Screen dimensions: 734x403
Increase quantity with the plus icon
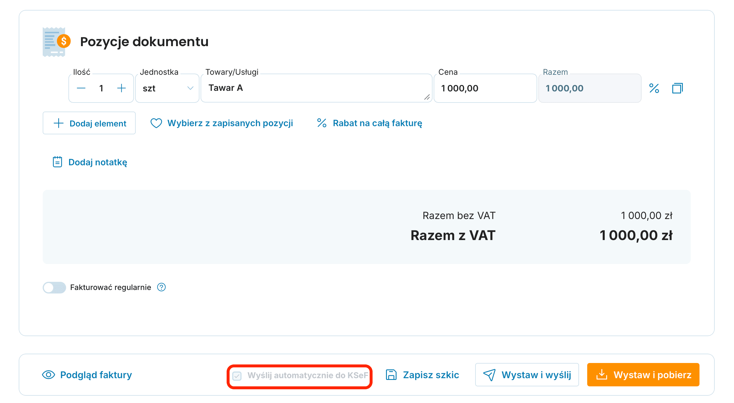click(121, 88)
